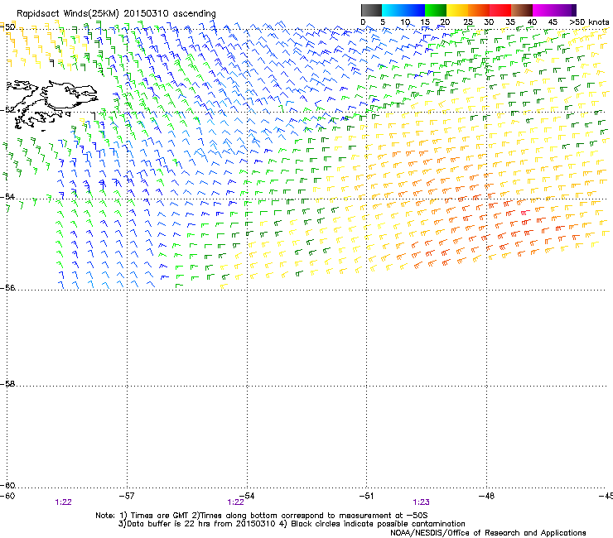Select the cyan 5–10 knots legend segment

coord(393,10)
